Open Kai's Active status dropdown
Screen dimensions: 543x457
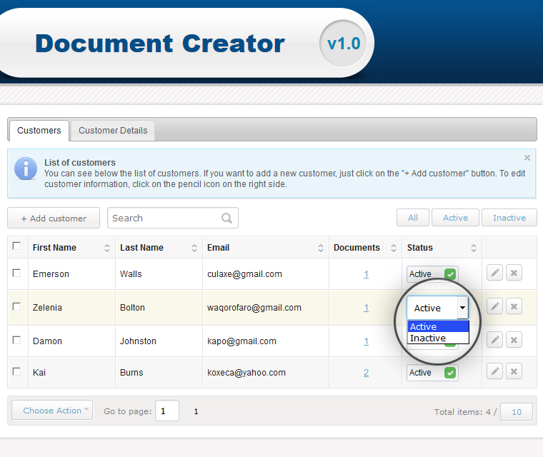432,373
